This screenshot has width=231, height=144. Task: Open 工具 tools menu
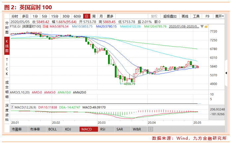coord(196,16)
